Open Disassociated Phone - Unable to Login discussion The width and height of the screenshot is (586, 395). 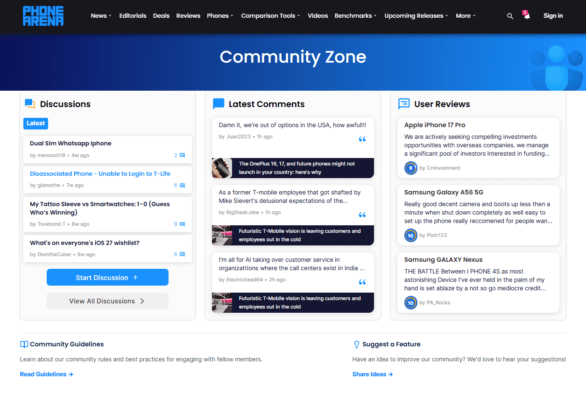click(x=100, y=174)
